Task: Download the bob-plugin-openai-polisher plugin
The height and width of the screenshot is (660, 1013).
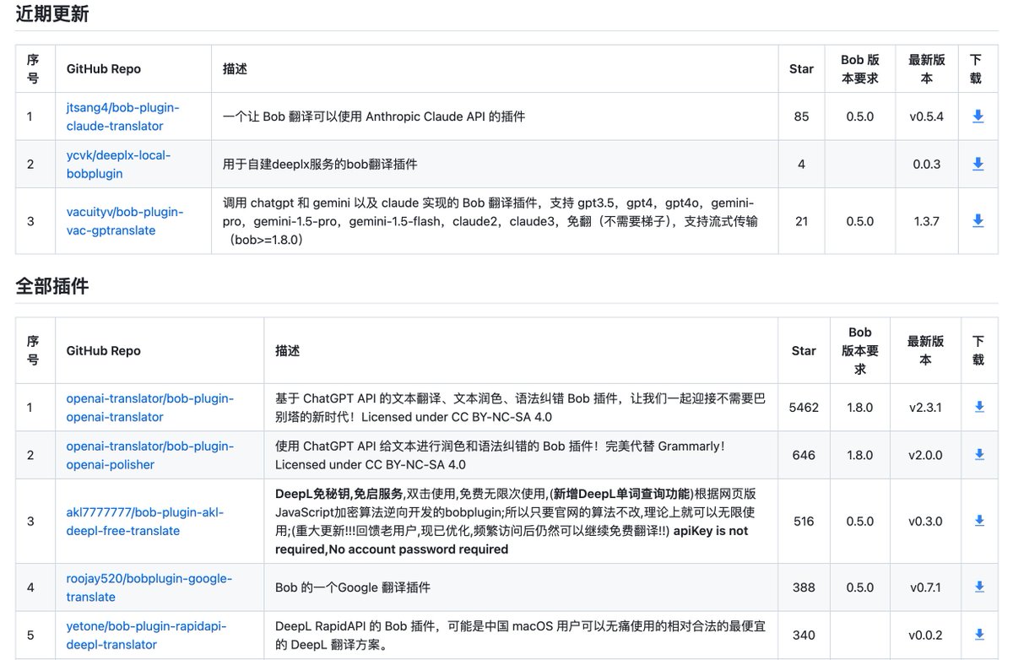Action: coord(979,455)
